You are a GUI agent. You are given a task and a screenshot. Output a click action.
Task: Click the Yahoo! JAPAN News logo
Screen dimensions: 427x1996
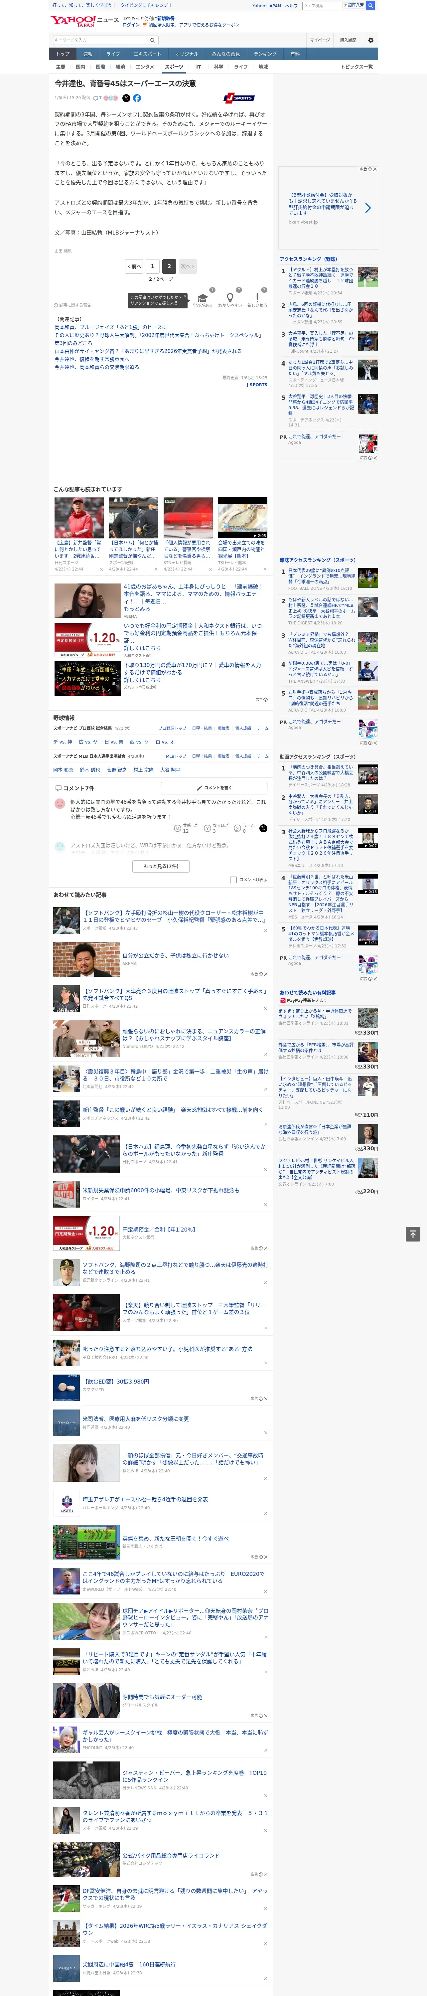coord(84,21)
